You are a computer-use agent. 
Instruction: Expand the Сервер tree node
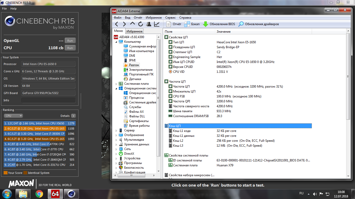pyautogui.click(x=116, y=130)
